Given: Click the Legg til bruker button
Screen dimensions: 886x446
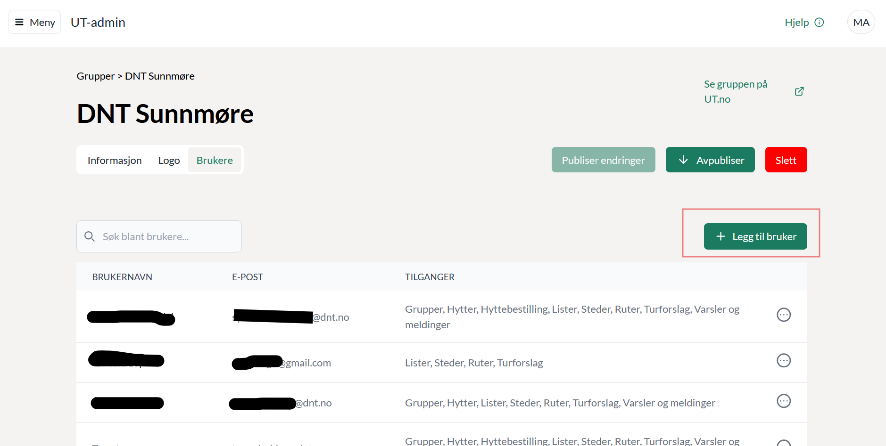Looking at the screenshot, I should click(755, 236).
